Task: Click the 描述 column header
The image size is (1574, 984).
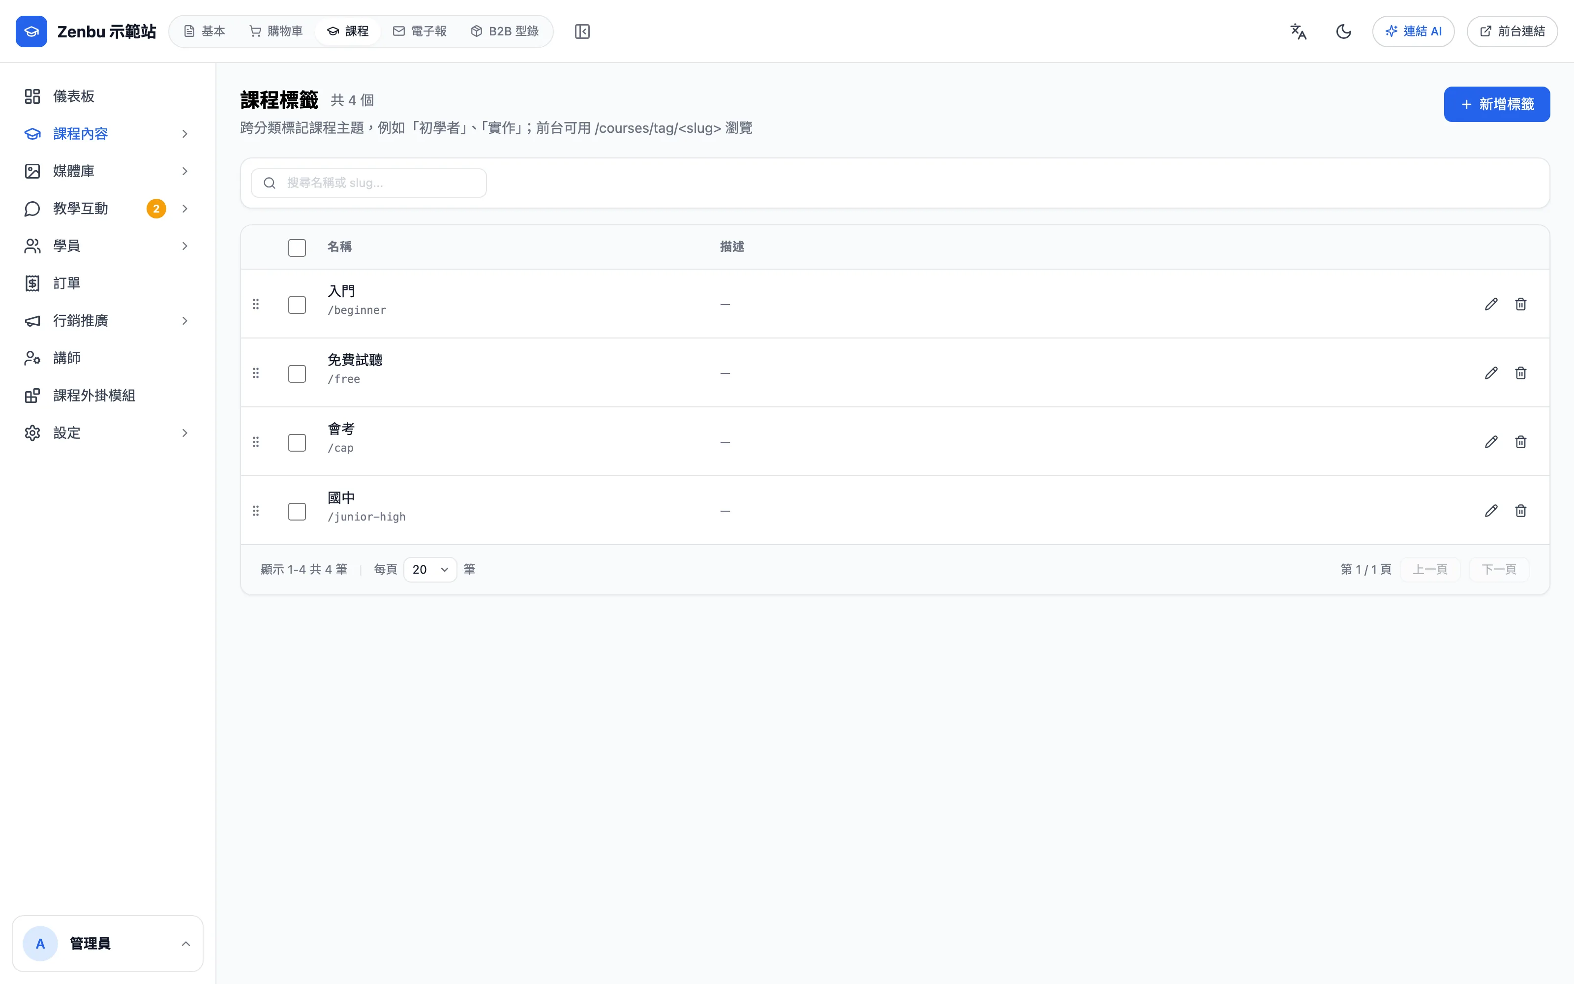Action: [732, 247]
